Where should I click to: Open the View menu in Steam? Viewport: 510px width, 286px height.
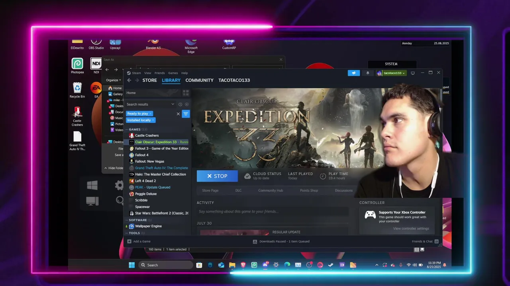click(x=147, y=73)
